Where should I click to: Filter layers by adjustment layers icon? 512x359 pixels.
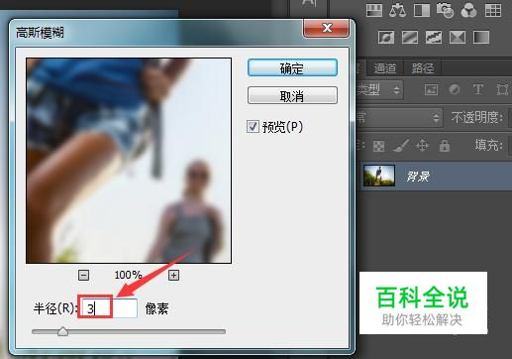(x=455, y=89)
